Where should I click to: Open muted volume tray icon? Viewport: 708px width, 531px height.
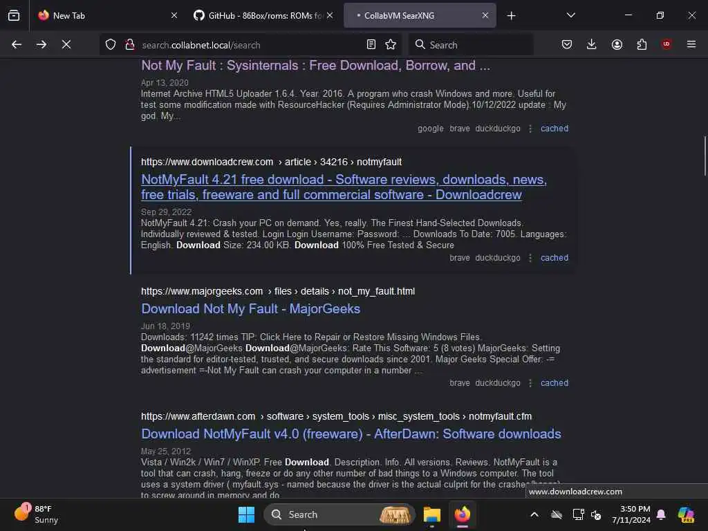pos(596,514)
